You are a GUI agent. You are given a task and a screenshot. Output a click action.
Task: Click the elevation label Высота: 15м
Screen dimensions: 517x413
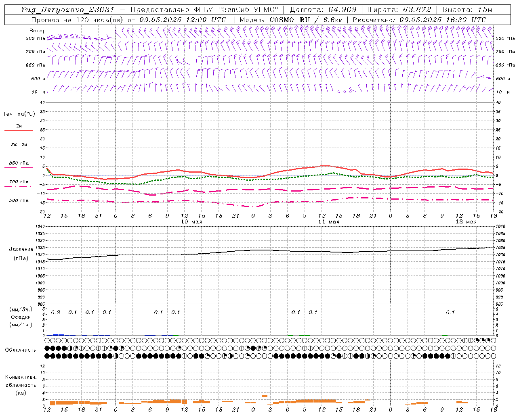click(467, 10)
